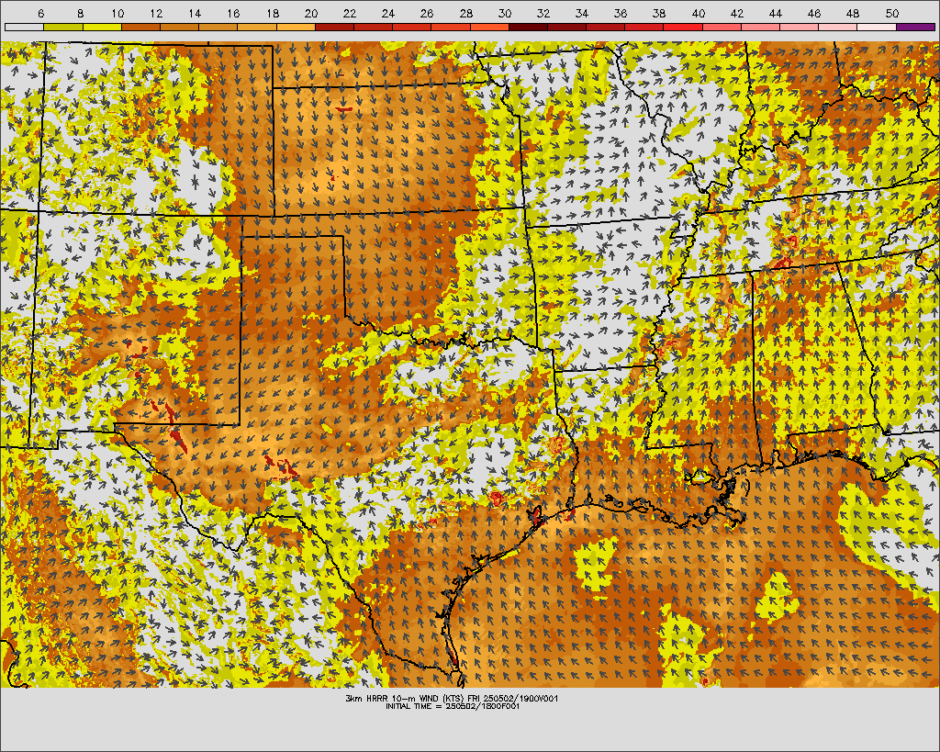Click the dark red 20–22 knots swatch
940x752 pixels.
334,27
